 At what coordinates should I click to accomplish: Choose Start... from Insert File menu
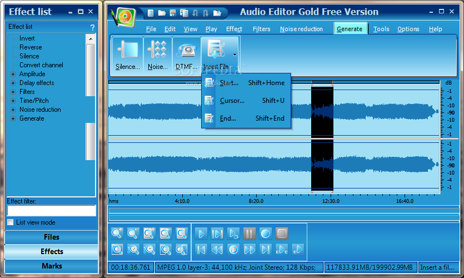pos(246,83)
